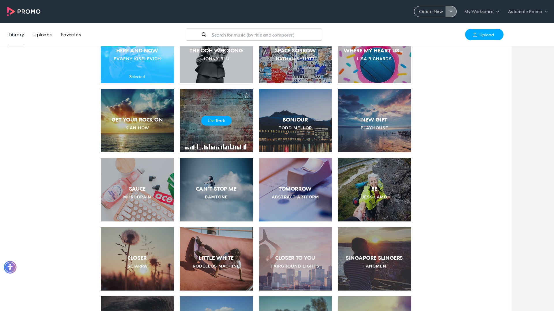Select Singapore Slingers by Hangmen

pos(375,259)
